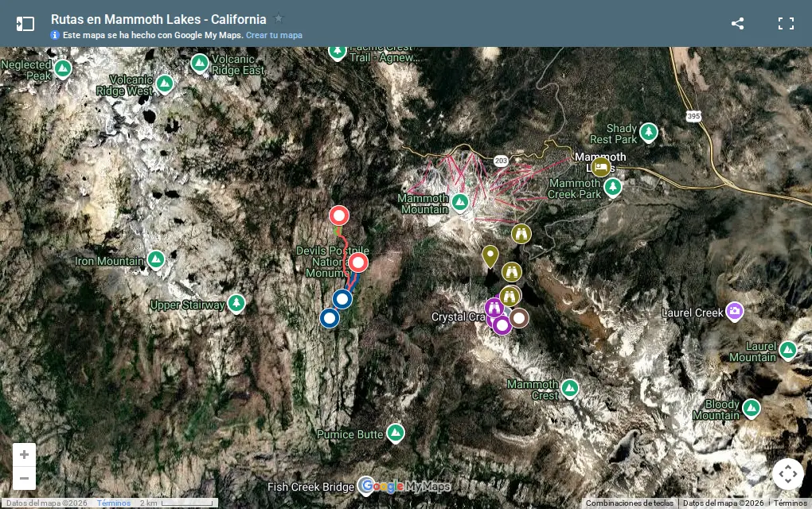Open the Pacific Crest Trail marker at top

(x=337, y=52)
